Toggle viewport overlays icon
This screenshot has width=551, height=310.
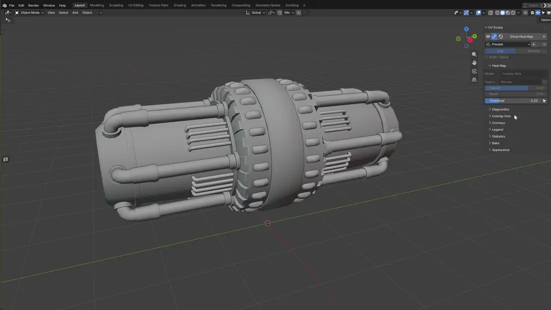tap(478, 13)
